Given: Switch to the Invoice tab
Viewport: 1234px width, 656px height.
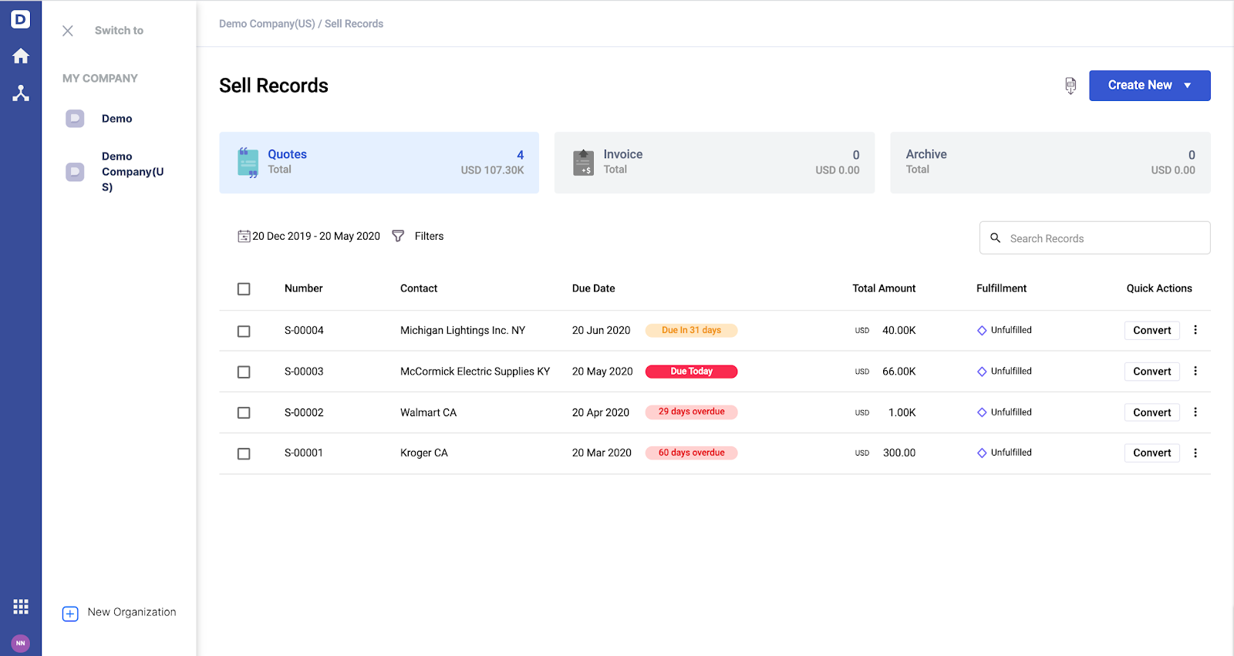Looking at the screenshot, I should click(x=714, y=163).
